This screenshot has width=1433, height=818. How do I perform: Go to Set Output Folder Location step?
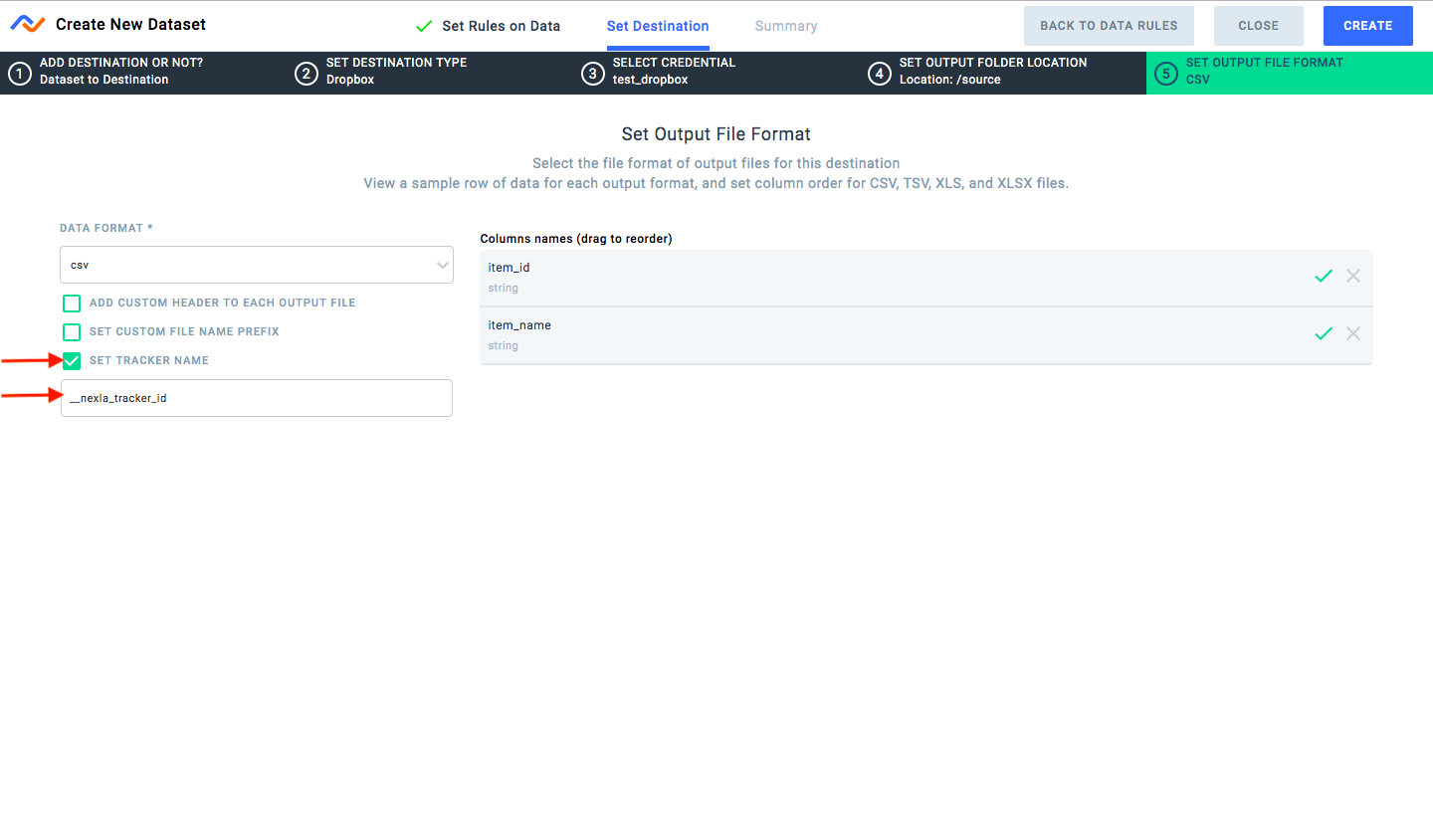point(1003,73)
